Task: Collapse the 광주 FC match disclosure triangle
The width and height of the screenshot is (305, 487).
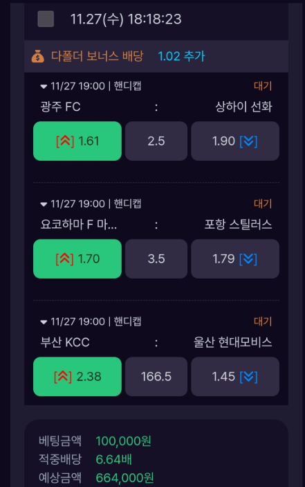Action: (x=44, y=87)
